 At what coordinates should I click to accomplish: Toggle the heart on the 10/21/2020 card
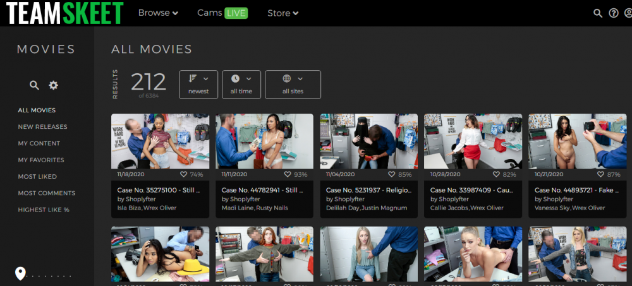pyautogui.click(x=600, y=174)
